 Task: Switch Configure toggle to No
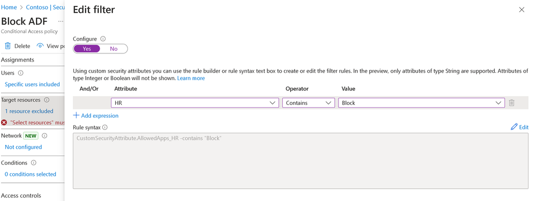point(114,49)
